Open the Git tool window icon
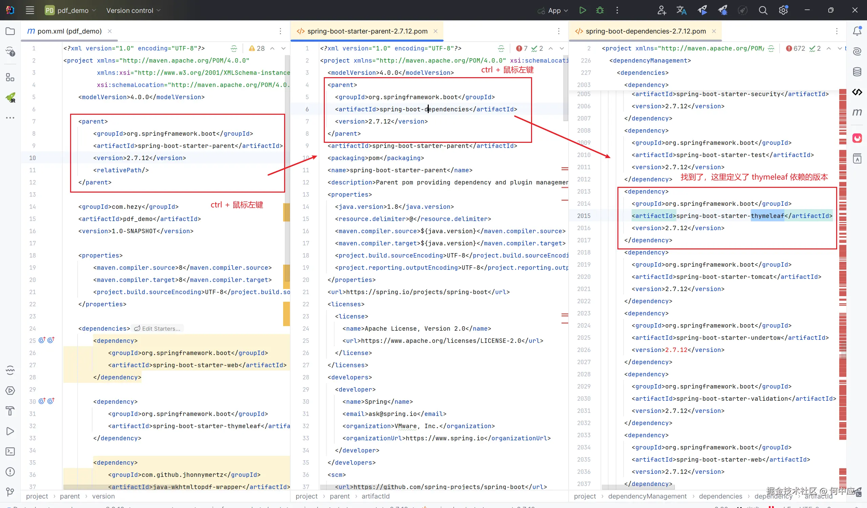867x508 pixels. [x=10, y=492]
